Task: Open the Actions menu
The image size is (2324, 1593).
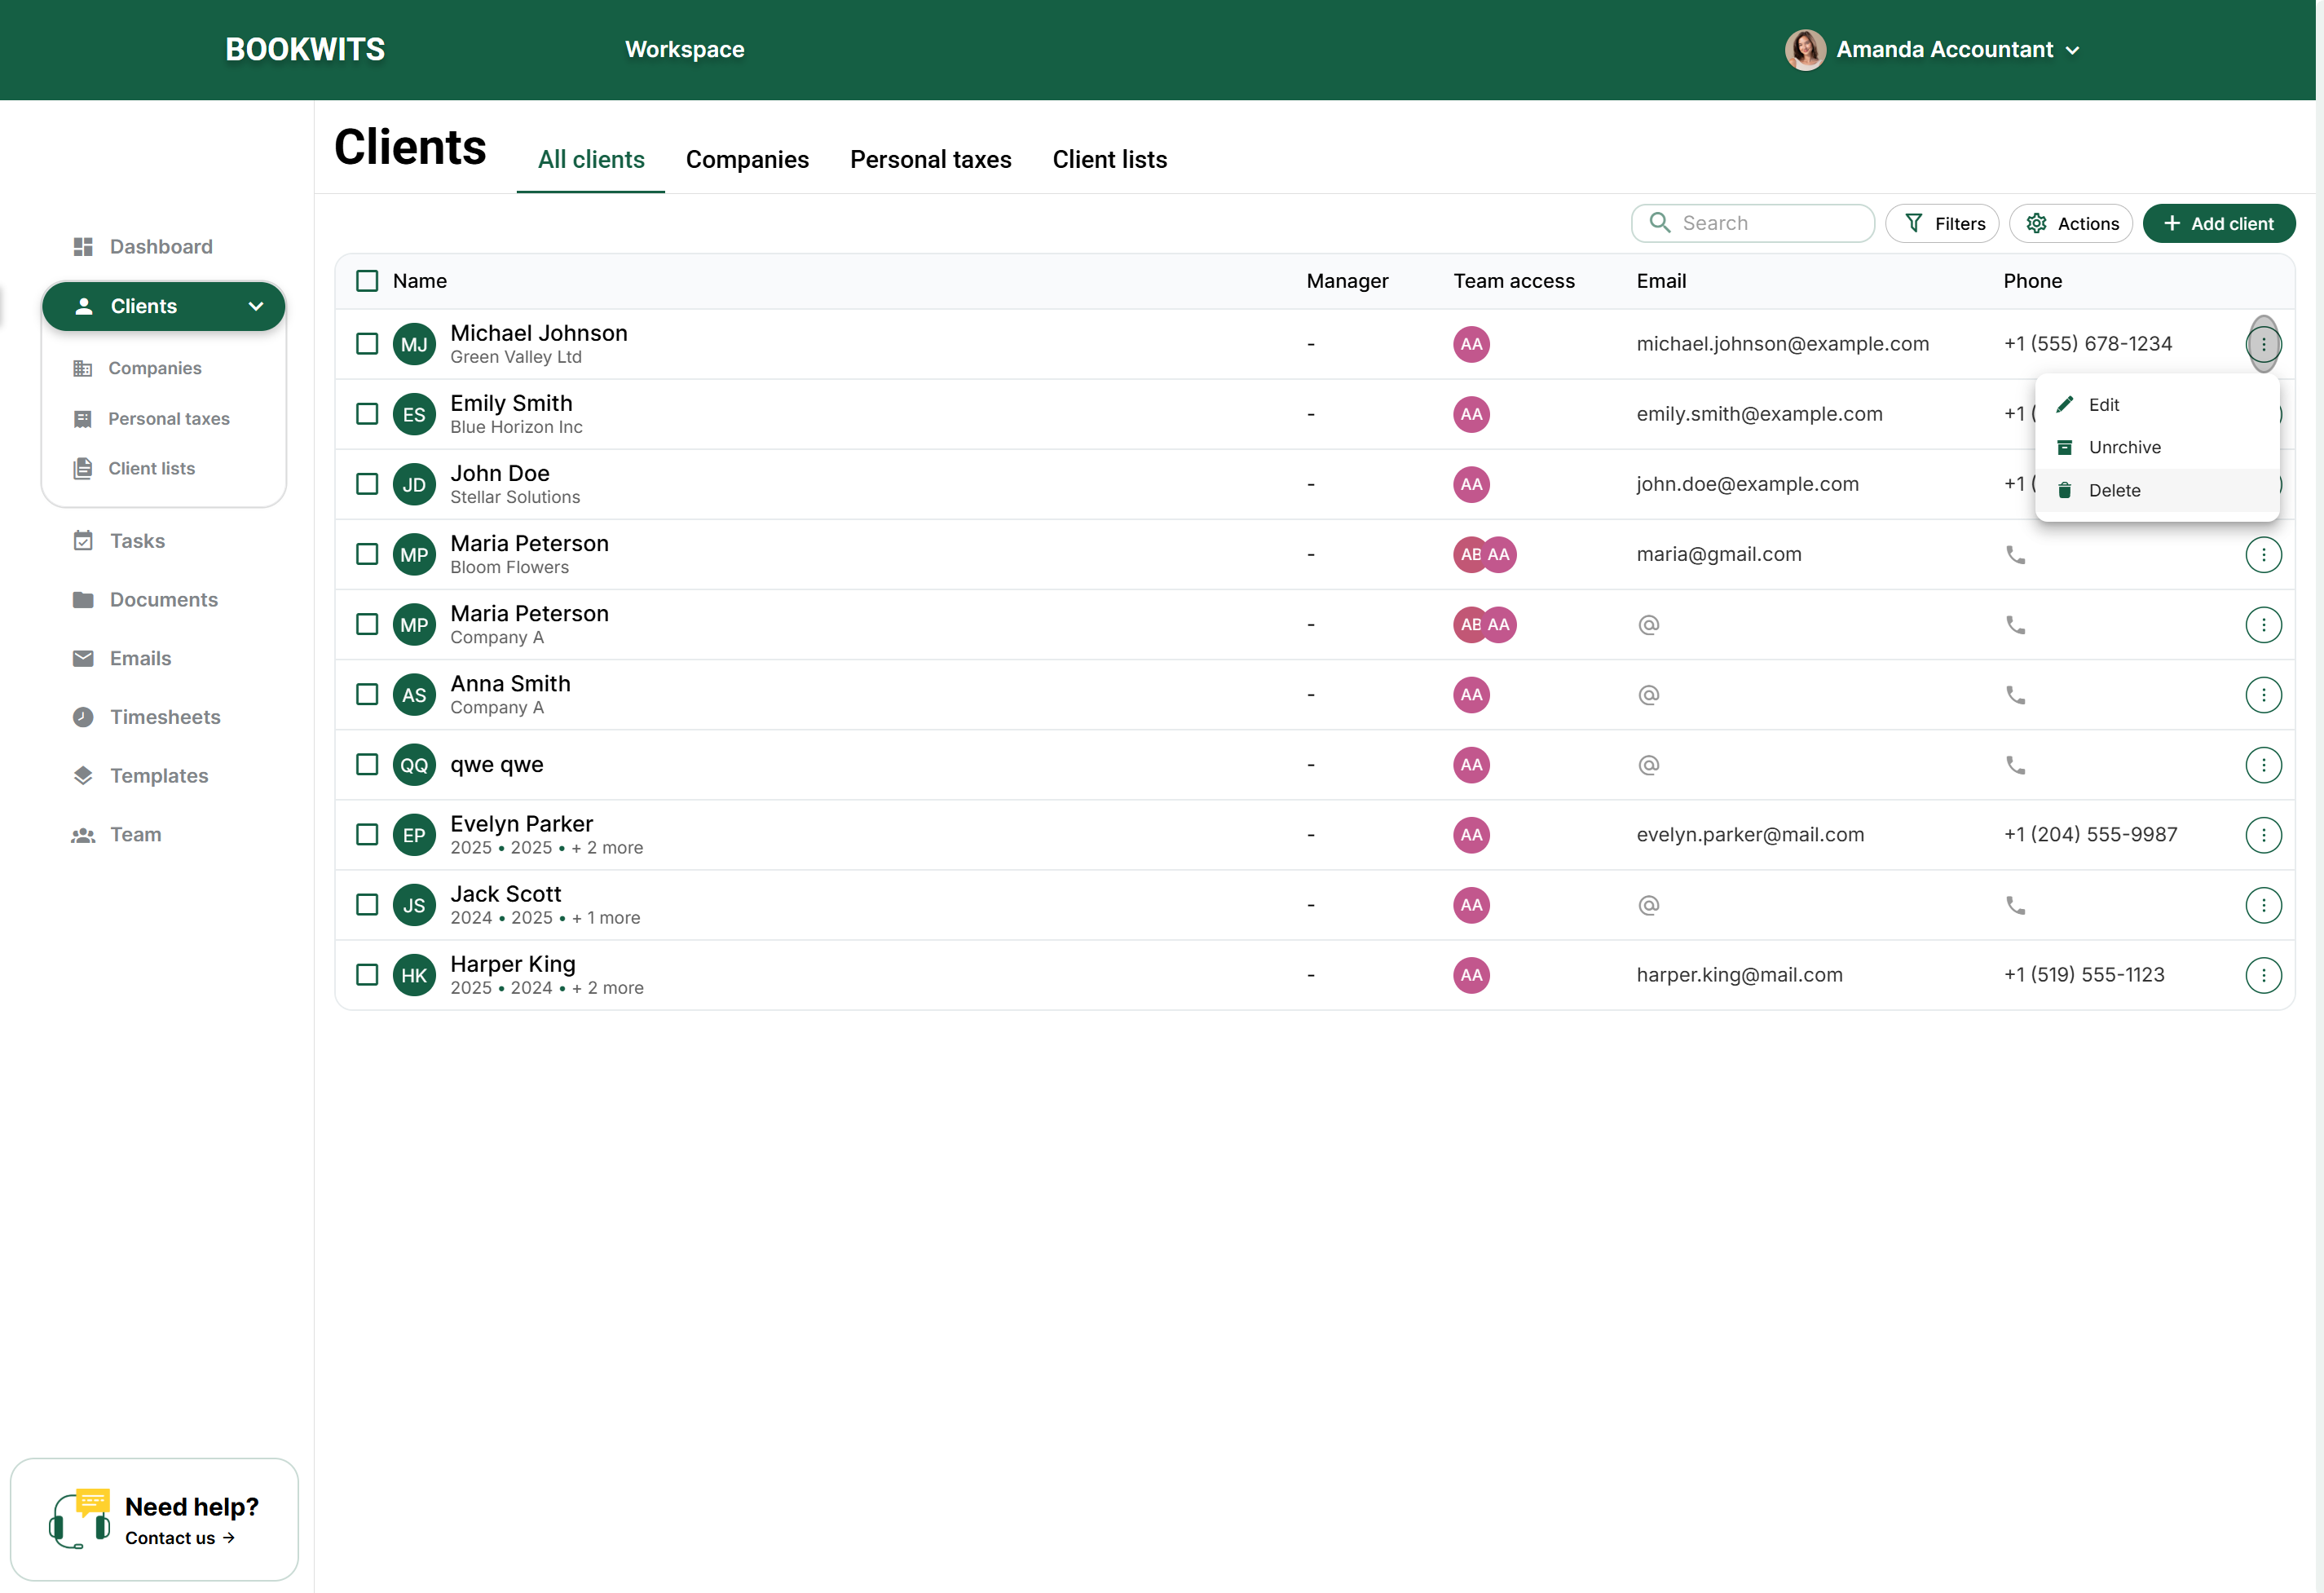Action: (2071, 223)
